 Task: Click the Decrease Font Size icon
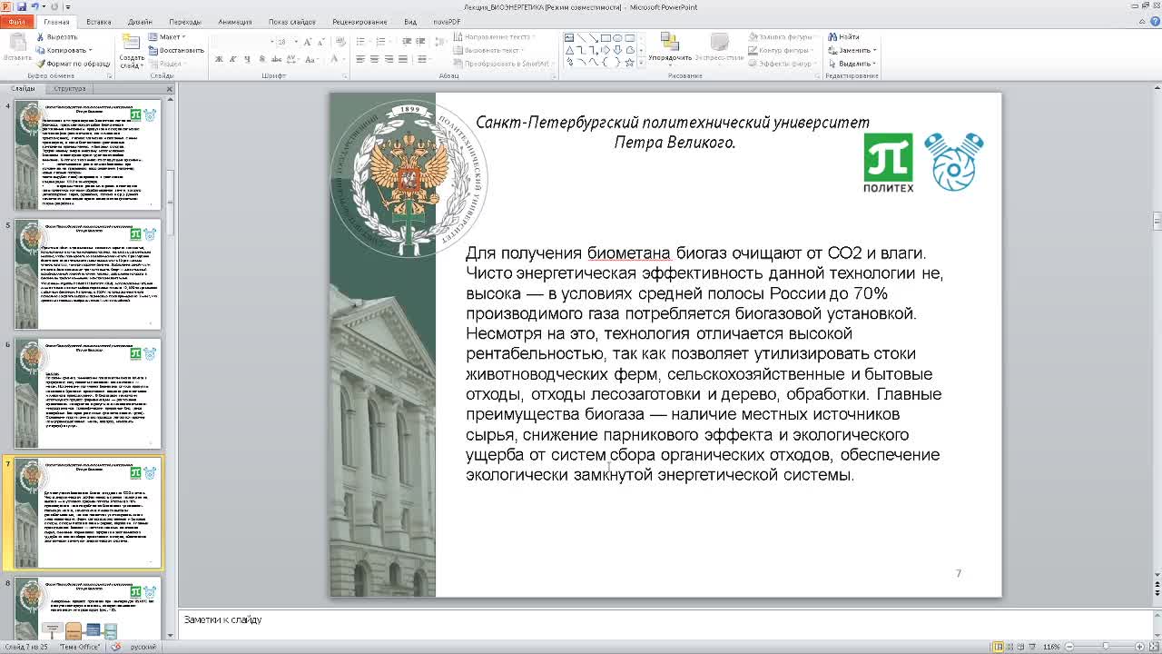[x=321, y=42]
